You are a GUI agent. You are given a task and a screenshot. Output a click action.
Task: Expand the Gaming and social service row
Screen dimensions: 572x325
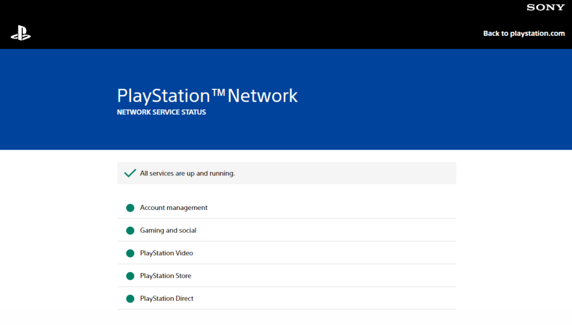(x=287, y=230)
